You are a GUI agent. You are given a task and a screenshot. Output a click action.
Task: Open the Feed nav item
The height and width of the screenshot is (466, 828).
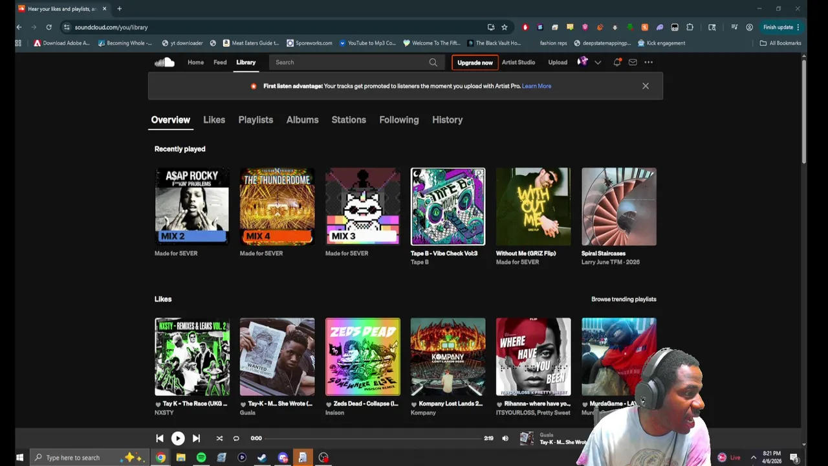pyautogui.click(x=220, y=62)
